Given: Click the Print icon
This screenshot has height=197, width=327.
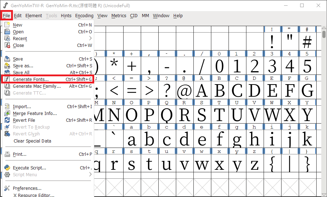Looking at the screenshot, I should (7, 154).
